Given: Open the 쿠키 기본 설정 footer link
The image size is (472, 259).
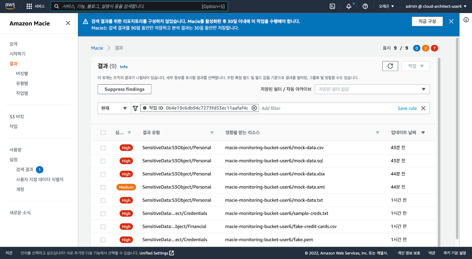Looking at the screenshot, I should click(455, 253).
